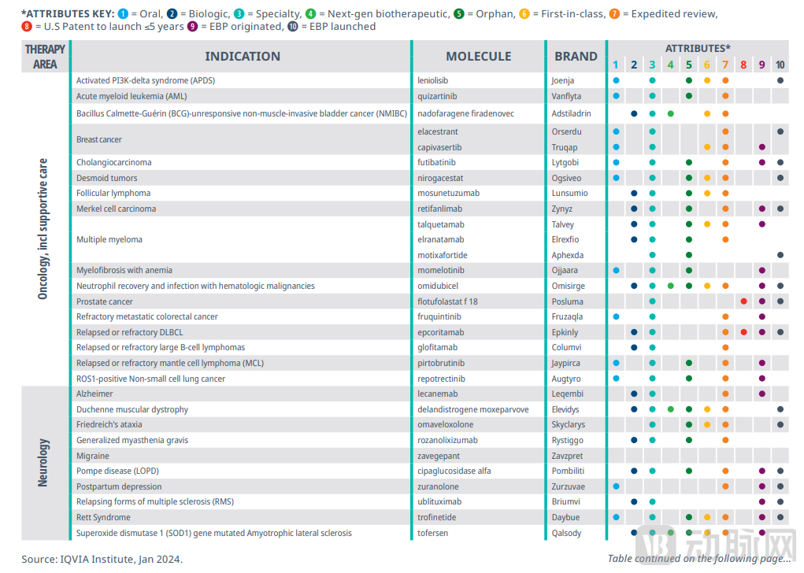
Task: Select the 'Acute myeloid leukemia (AML)' indication
Action: 132,96
